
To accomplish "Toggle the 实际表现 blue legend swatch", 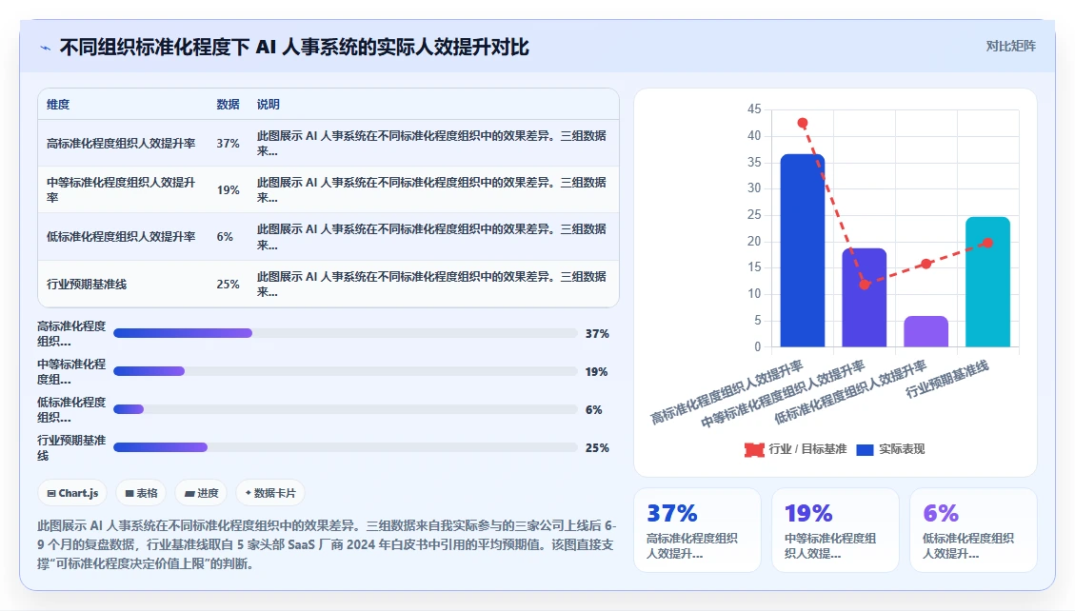I will (866, 449).
